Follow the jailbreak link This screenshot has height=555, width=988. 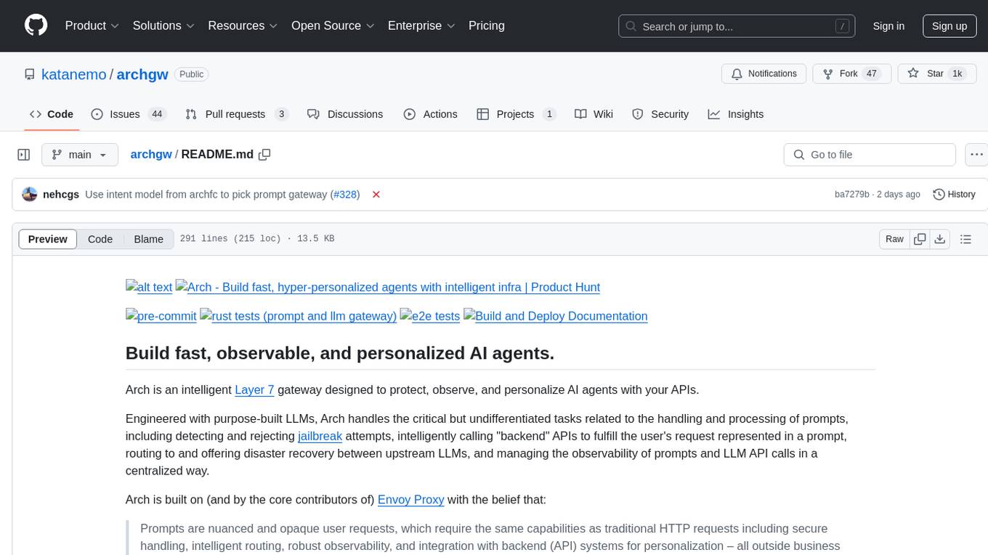(320, 436)
